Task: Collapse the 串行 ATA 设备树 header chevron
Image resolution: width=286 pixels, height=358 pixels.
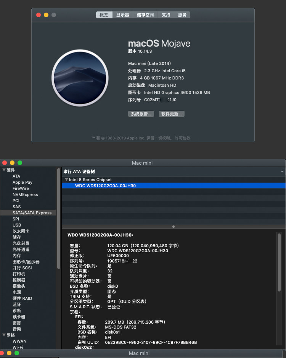Action: point(282,172)
